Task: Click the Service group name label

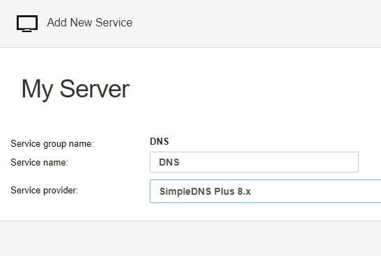Action: [x=52, y=143]
